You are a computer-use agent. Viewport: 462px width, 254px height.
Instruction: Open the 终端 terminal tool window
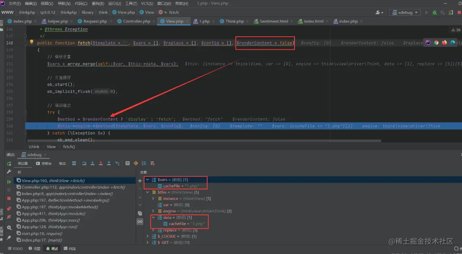[70, 249]
